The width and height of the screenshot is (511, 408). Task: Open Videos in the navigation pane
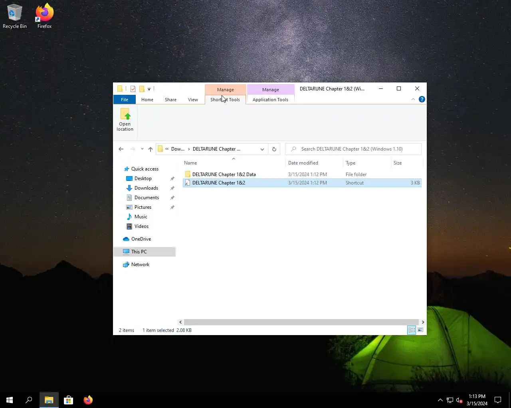(x=141, y=226)
